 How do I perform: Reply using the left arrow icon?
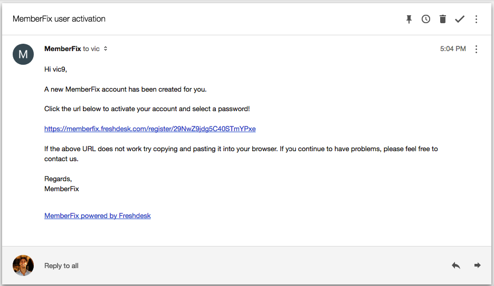pos(456,265)
